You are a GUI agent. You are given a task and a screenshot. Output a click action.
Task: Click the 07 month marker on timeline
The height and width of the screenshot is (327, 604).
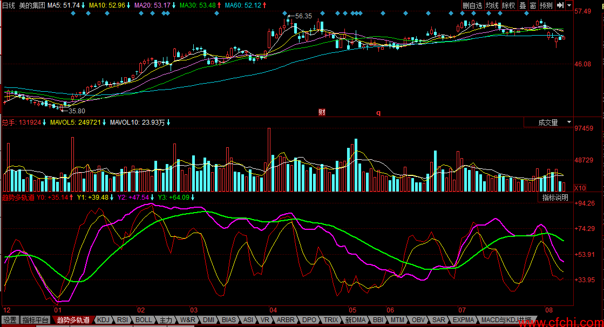(x=462, y=310)
